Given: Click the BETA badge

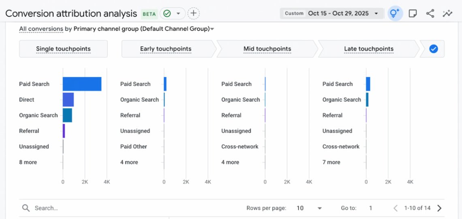Looking at the screenshot, I should (149, 14).
